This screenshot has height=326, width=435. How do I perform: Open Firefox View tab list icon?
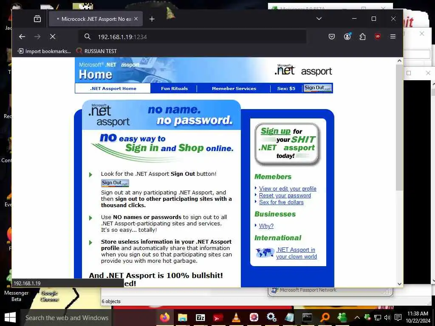coord(37,19)
